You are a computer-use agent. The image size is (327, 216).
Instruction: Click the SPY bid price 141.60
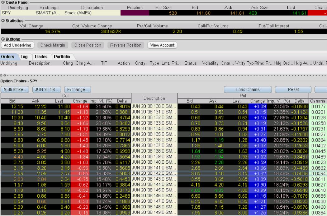[x=203, y=13]
